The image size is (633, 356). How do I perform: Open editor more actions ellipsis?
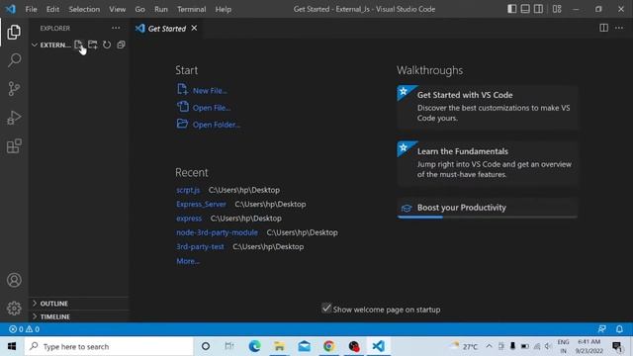pyautogui.click(x=619, y=28)
